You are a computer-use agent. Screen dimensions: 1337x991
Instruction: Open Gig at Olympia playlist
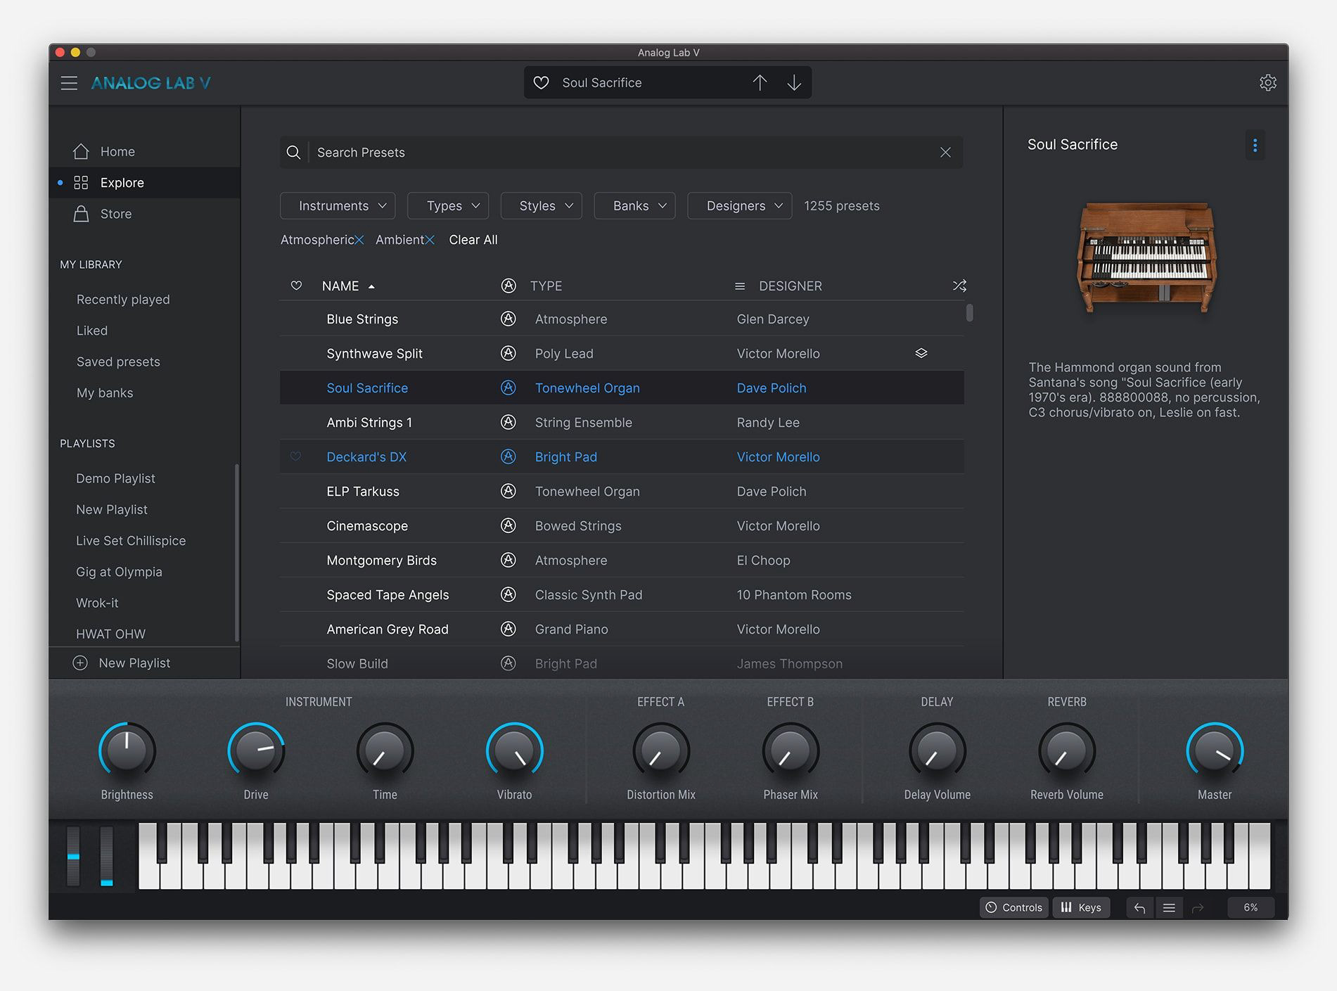(x=119, y=572)
